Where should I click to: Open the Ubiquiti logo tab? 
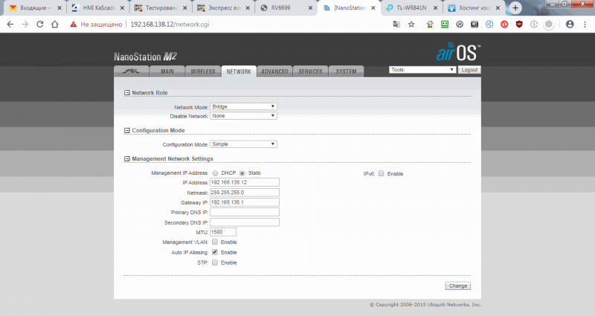tap(132, 71)
